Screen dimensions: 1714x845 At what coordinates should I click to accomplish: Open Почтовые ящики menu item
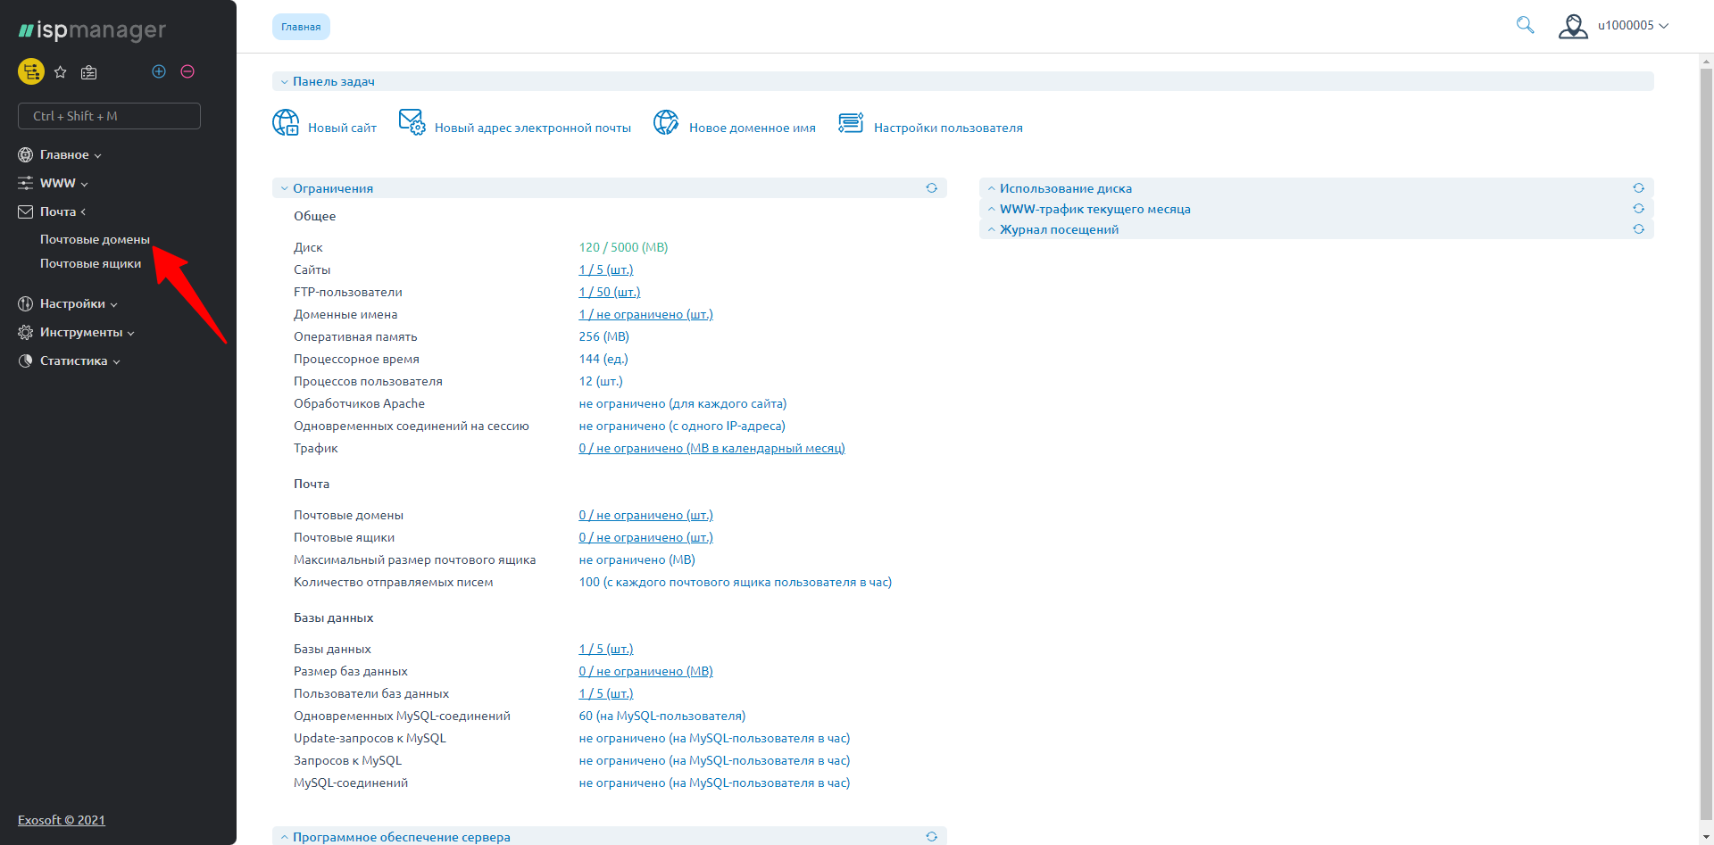click(x=90, y=263)
